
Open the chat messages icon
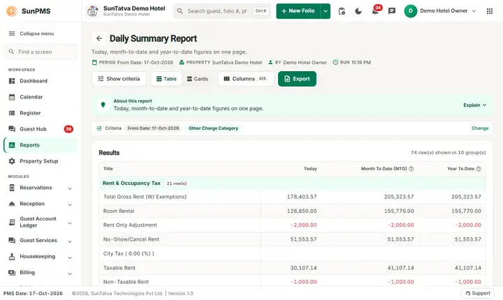click(392, 11)
